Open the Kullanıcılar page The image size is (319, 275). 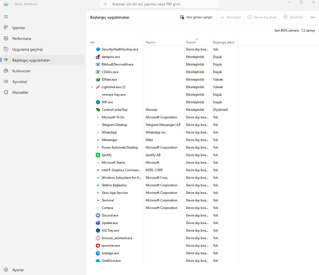click(43, 71)
